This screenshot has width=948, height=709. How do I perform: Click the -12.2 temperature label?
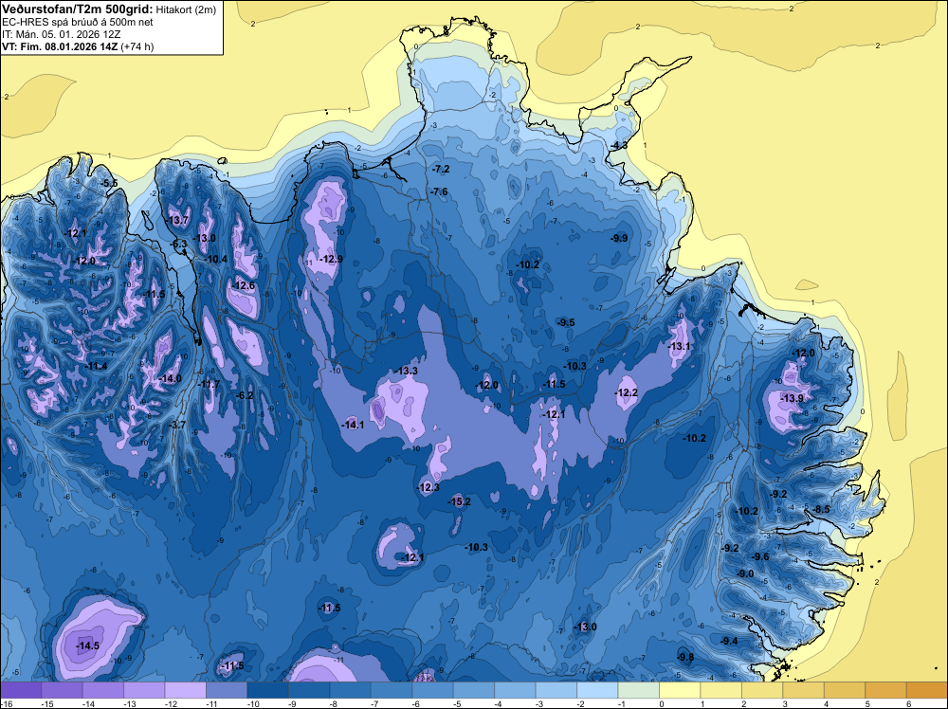click(627, 392)
